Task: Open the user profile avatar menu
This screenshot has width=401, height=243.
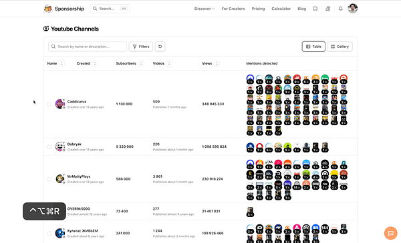Action: [x=352, y=9]
